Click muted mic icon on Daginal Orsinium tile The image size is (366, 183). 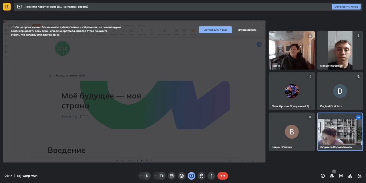pos(358,77)
